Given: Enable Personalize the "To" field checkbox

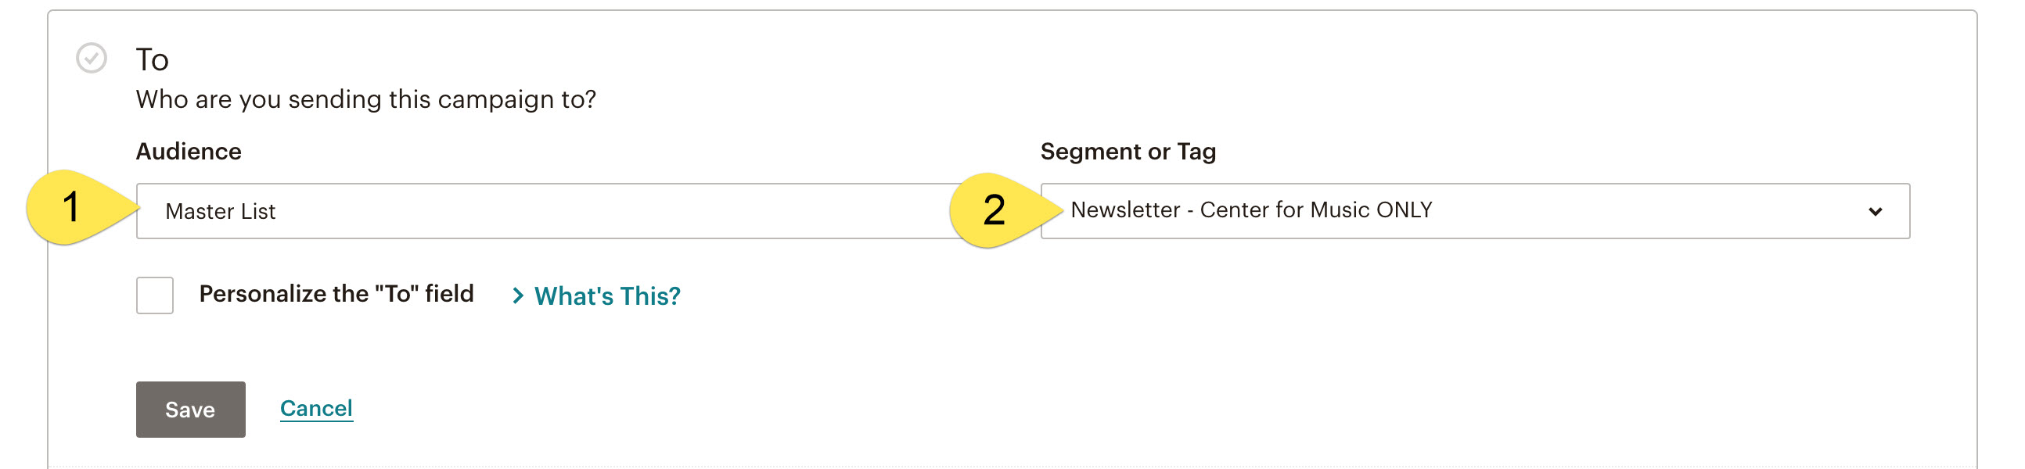Looking at the screenshot, I should (x=155, y=295).
